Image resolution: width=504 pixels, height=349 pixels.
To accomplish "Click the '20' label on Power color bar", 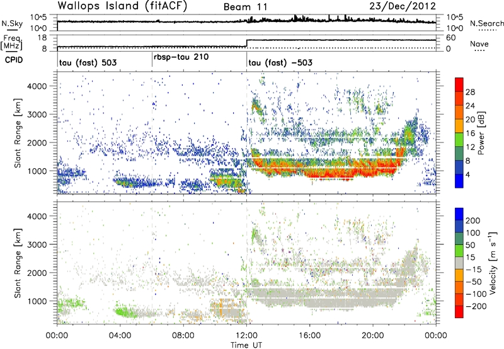I will coord(470,120).
